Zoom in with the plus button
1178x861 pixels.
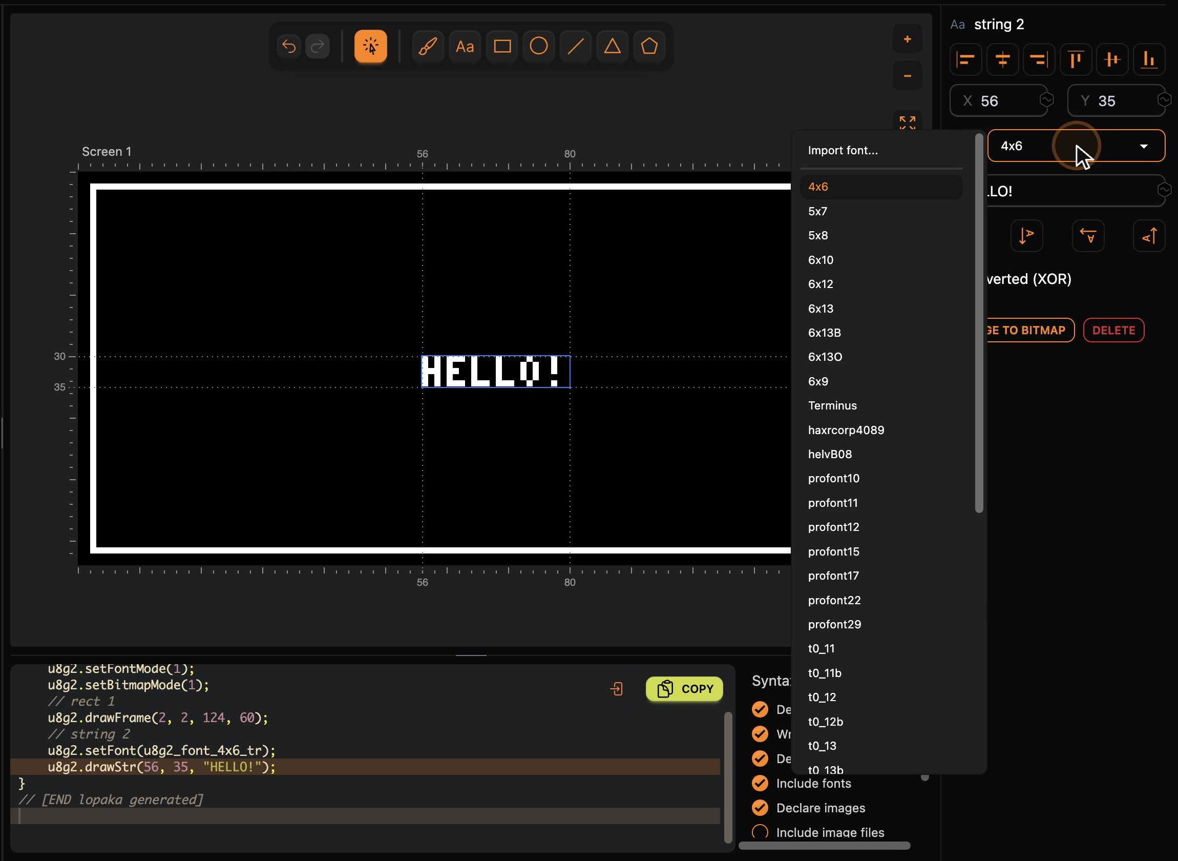[x=907, y=39]
